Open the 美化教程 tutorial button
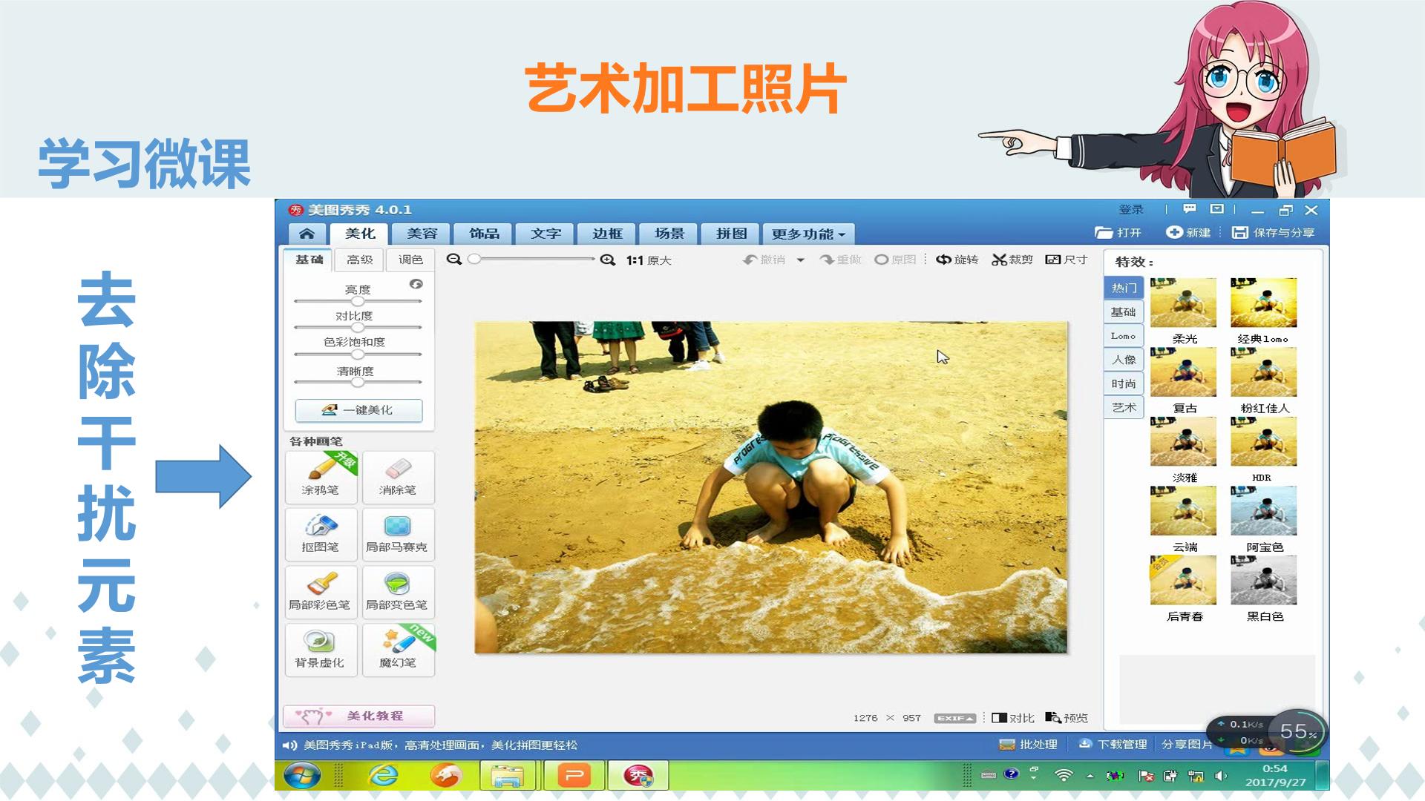This screenshot has width=1425, height=801. (x=359, y=716)
